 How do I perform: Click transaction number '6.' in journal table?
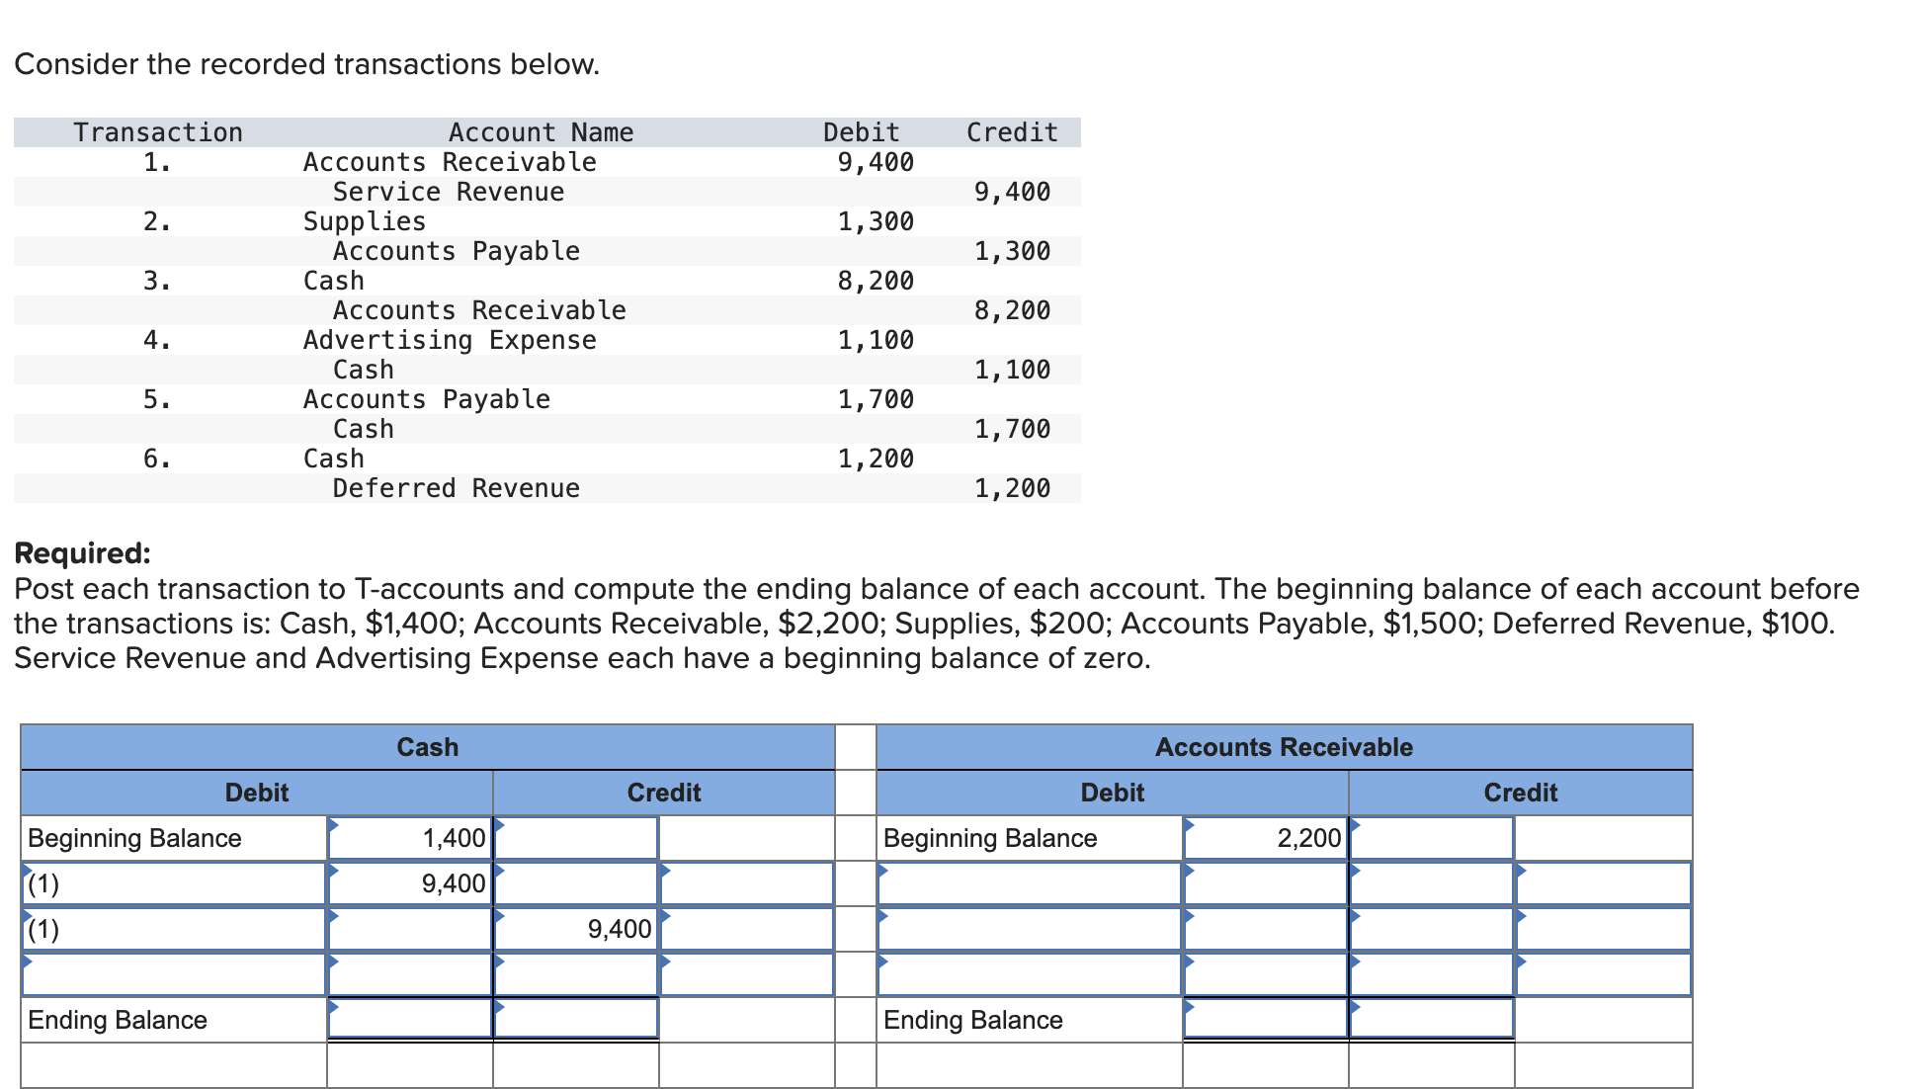[157, 459]
